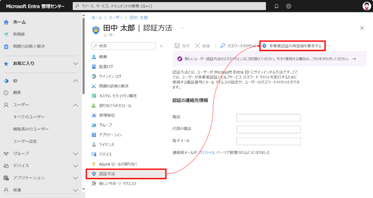Expand the グループ section chevron in sidebar
Image resolution: width=373 pixels, height=198 pixels.
pyautogui.click(x=75, y=154)
